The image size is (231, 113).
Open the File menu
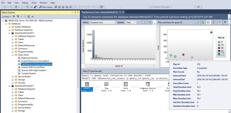click(x=3, y=3)
